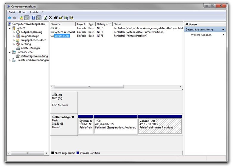Select Aufgabenplanung in the tree
Image resolution: width=233 pixels, height=168 pixels.
(32, 32)
